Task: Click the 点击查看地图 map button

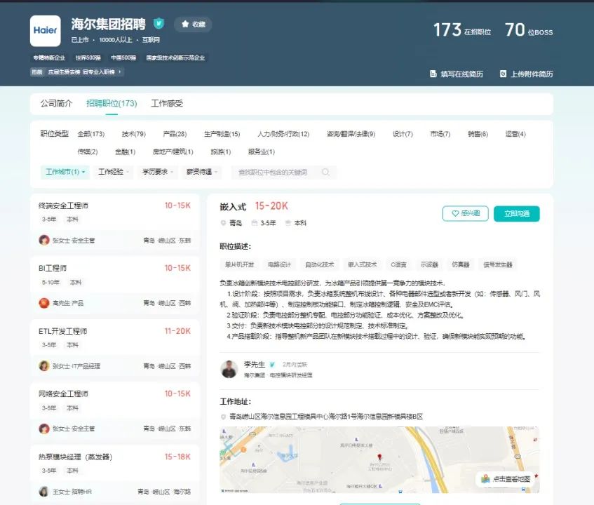Action: click(506, 479)
